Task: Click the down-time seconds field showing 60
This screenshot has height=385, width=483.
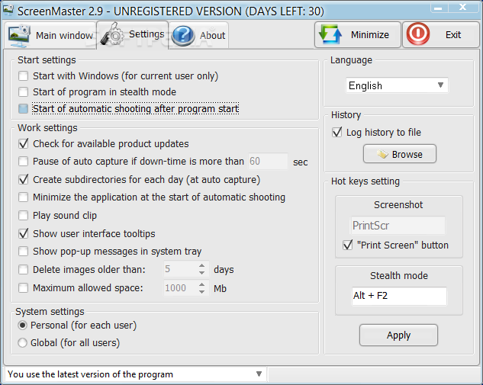Action: pos(268,162)
